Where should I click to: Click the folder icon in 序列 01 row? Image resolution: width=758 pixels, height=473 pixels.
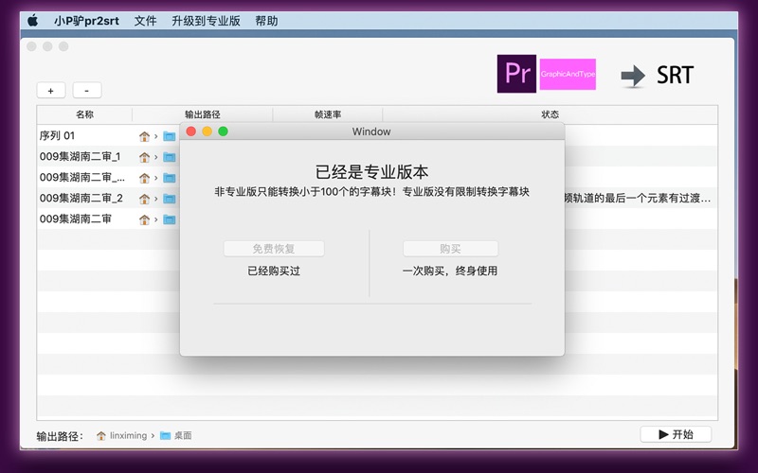[170, 136]
